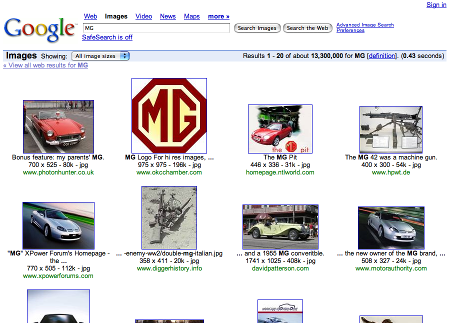
Task: Open the Web search tab
Action: click(90, 16)
